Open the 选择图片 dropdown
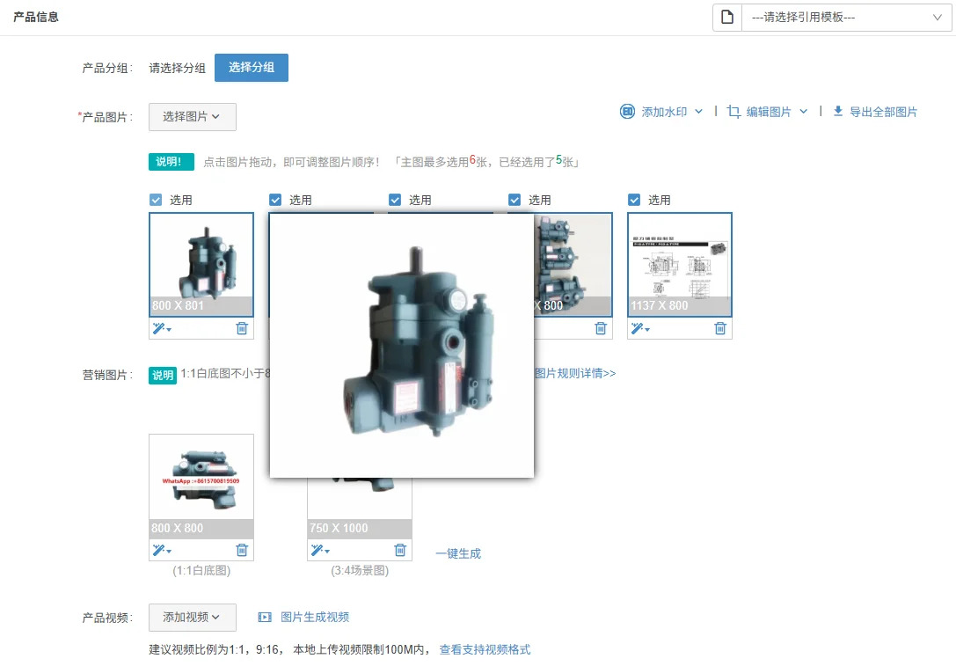This screenshot has width=956, height=666. pyautogui.click(x=192, y=116)
